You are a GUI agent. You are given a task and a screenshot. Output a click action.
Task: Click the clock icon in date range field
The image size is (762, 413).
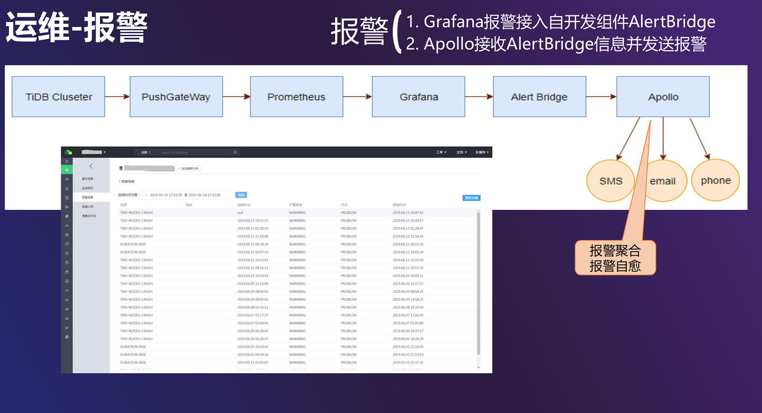tap(146, 195)
